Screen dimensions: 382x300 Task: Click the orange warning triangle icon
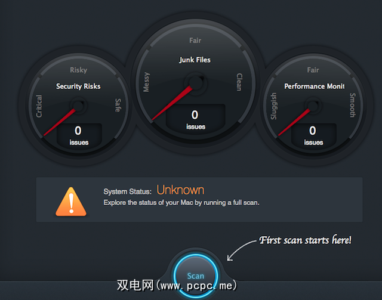coord(71,202)
